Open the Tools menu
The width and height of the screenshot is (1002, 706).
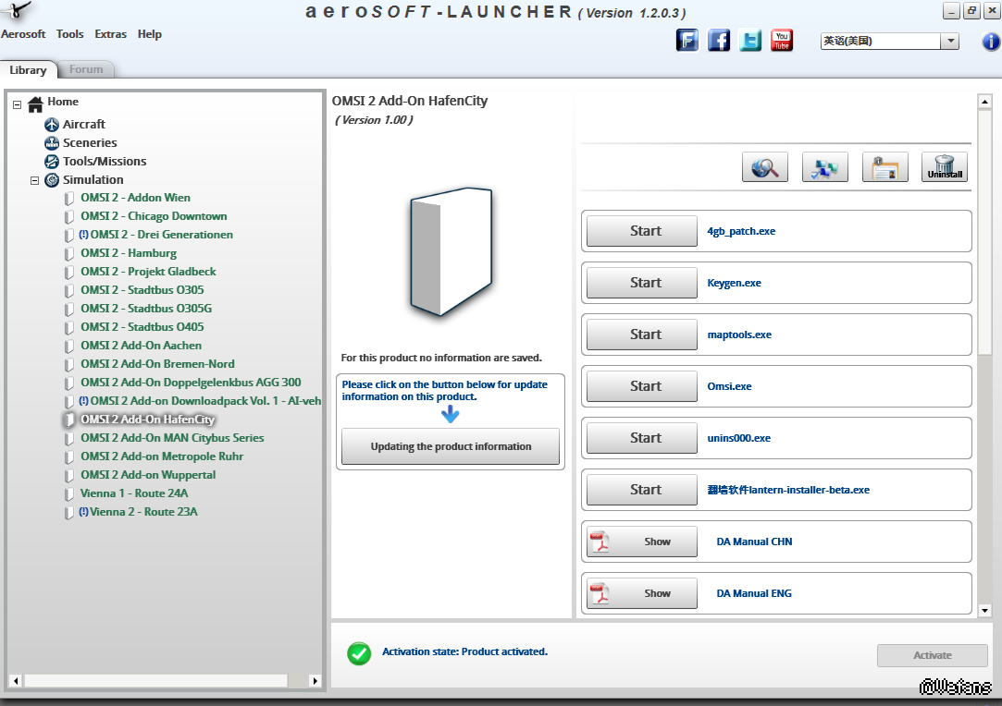(69, 34)
